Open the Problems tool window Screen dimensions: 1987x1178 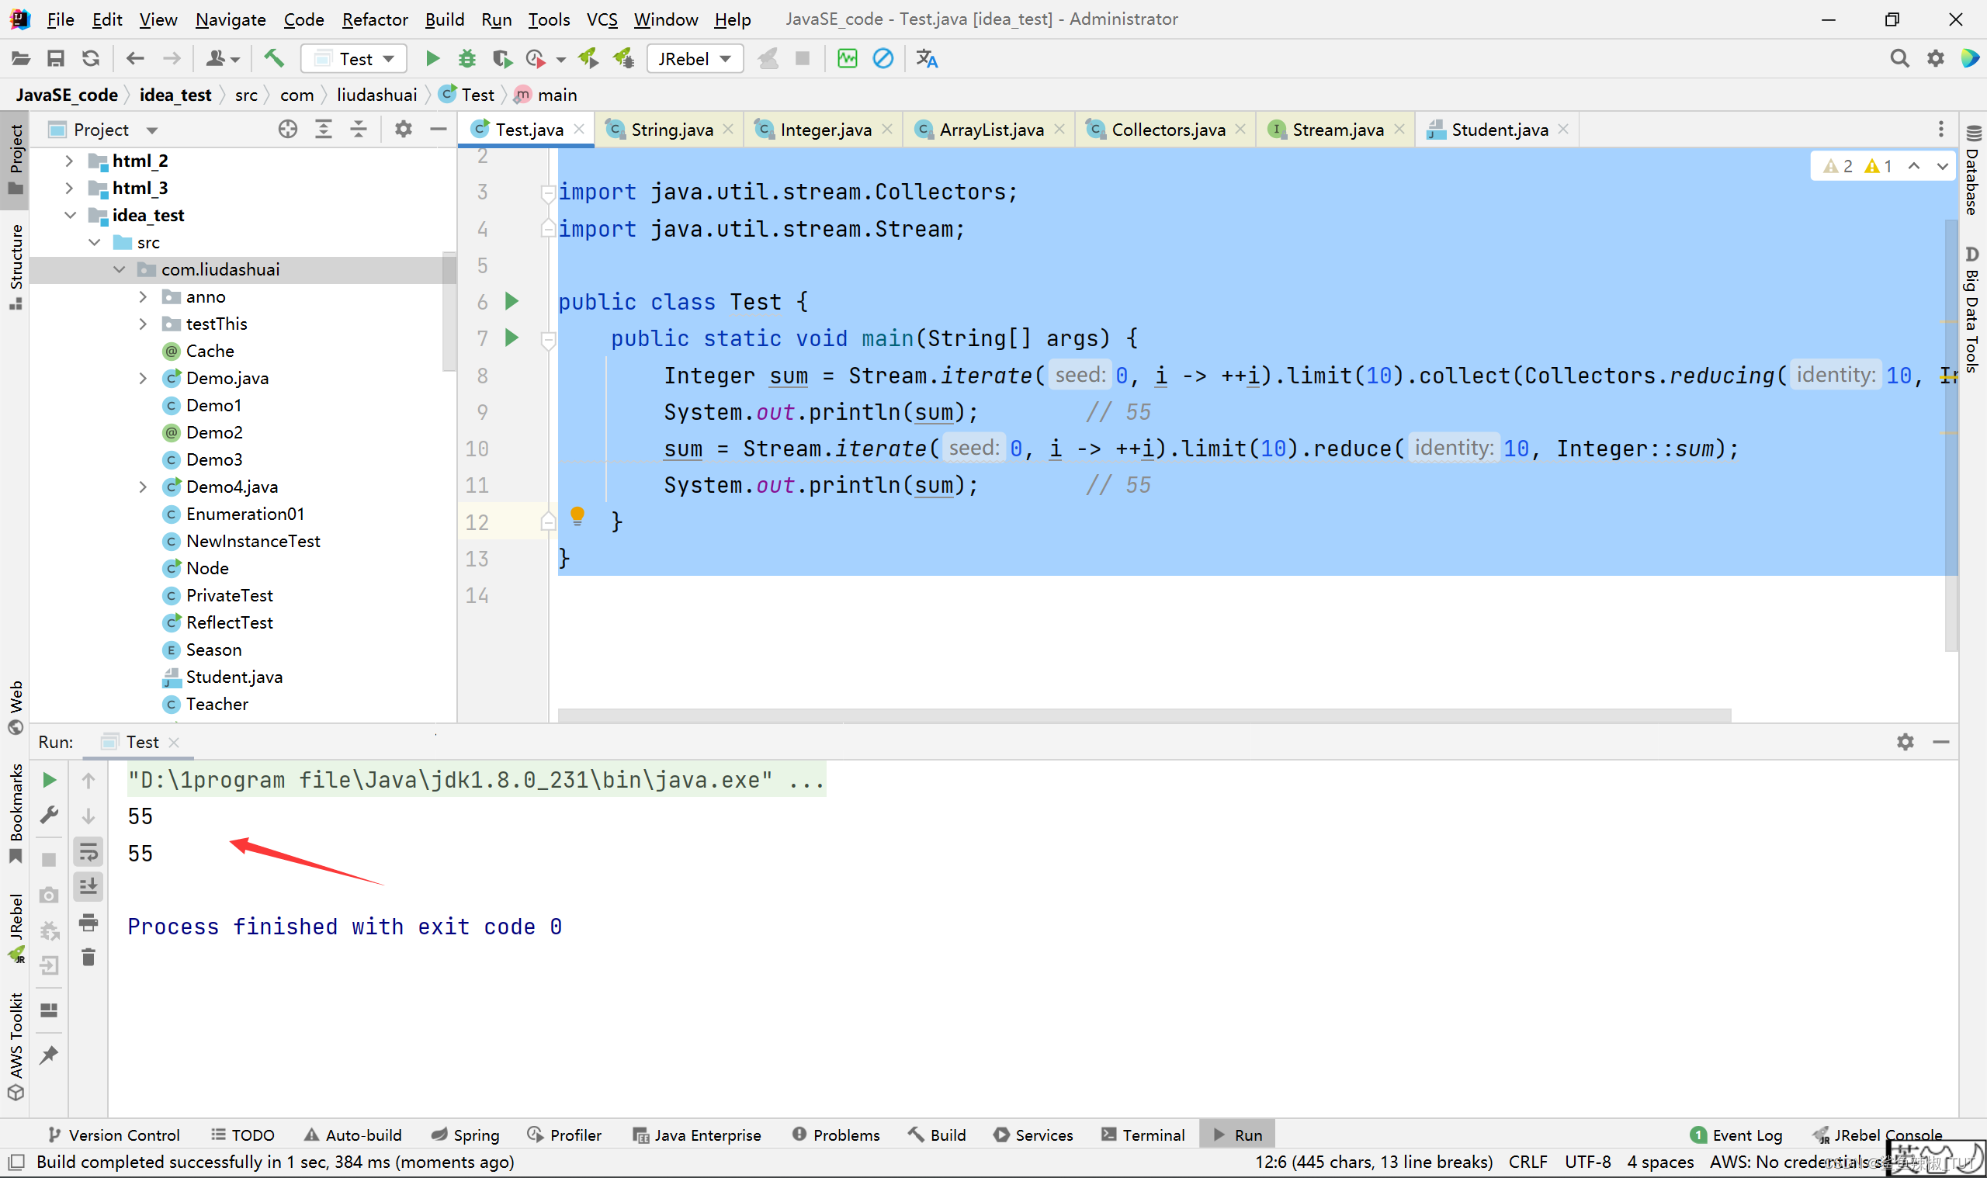pyautogui.click(x=836, y=1135)
